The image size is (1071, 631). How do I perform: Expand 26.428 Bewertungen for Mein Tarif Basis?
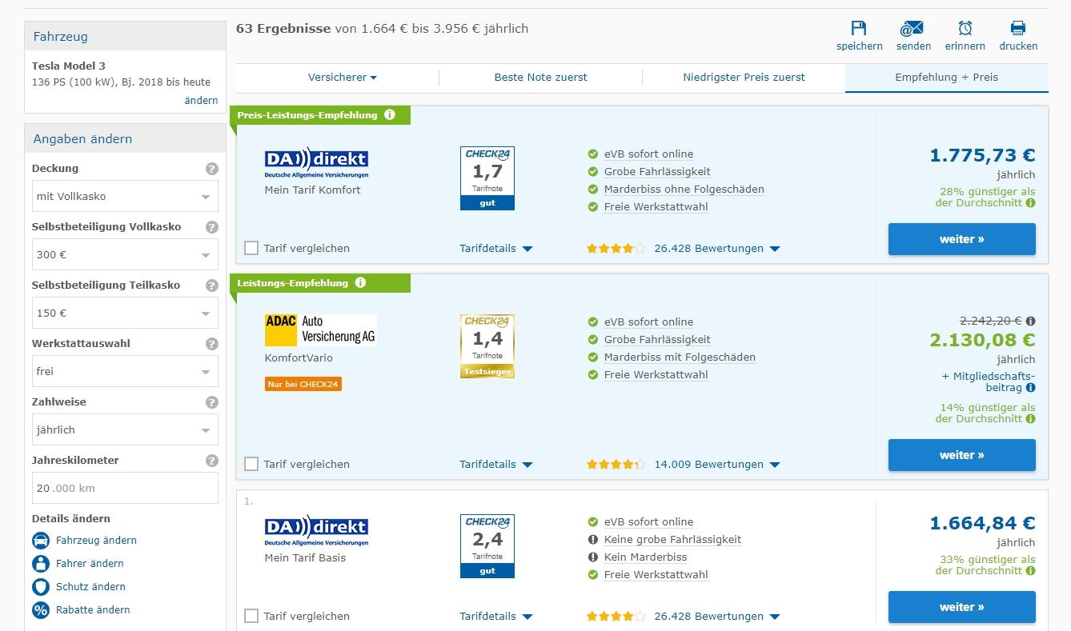[716, 616]
